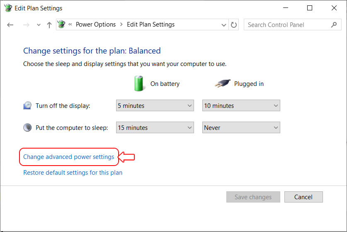Click the forward navigation arrow

pyautogui.click(x=26, y=25)
